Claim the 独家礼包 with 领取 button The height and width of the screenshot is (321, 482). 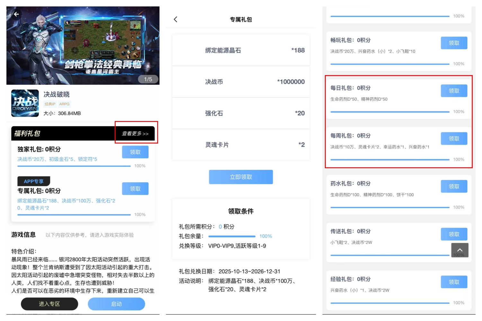[x=135, y=152]
